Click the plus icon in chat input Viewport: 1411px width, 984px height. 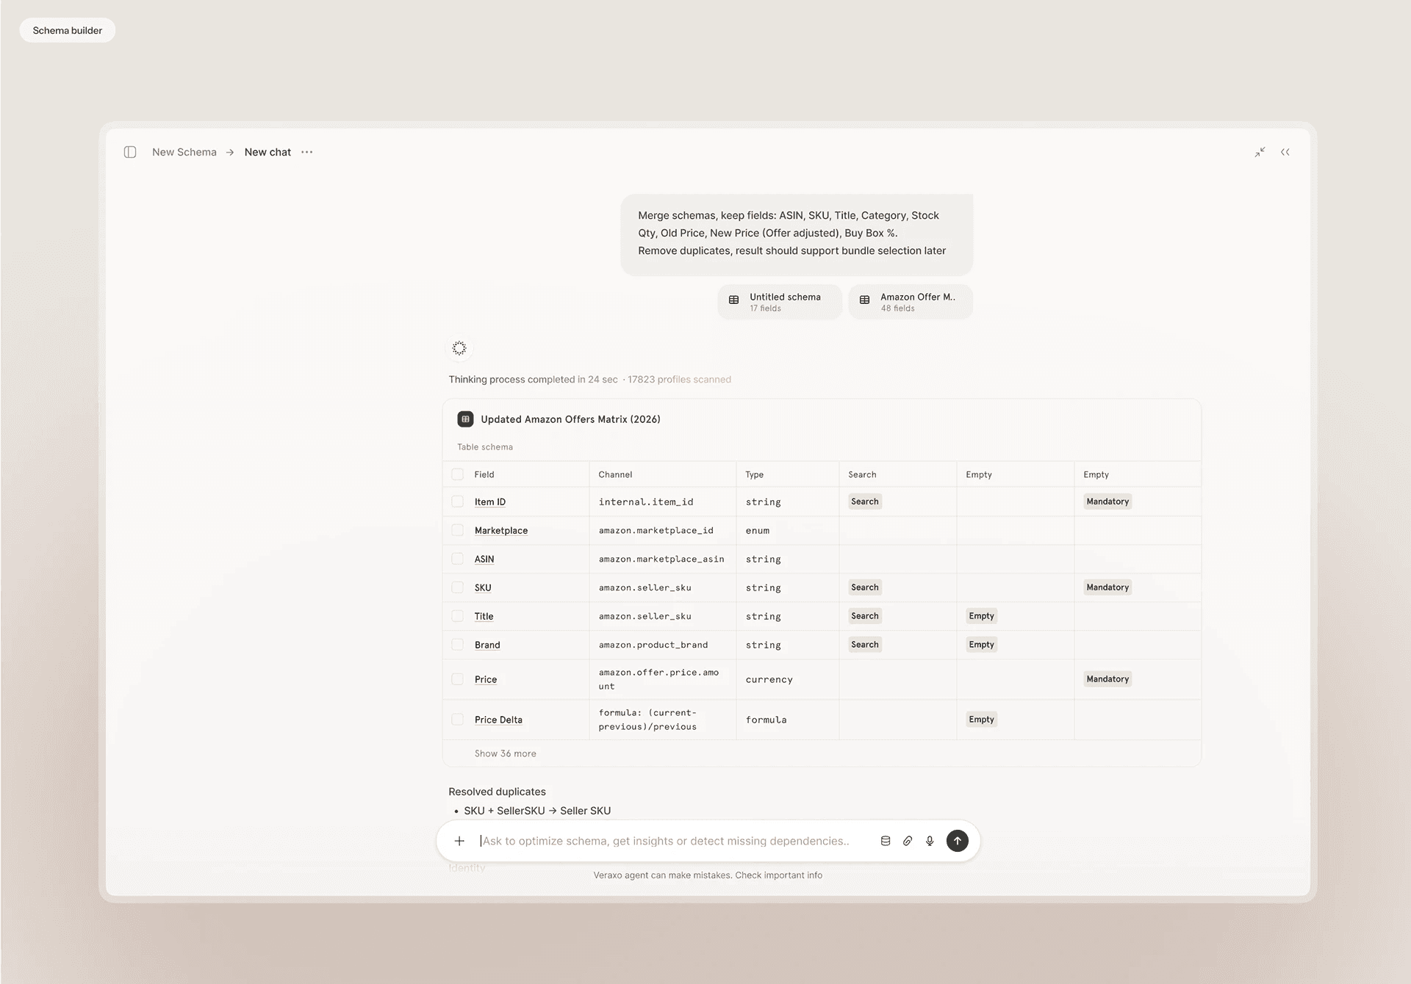click(459, 841)
